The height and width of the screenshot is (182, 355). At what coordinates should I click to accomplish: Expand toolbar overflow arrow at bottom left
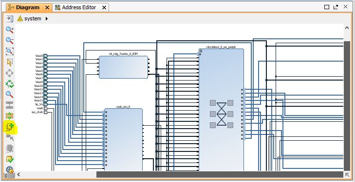6,176
